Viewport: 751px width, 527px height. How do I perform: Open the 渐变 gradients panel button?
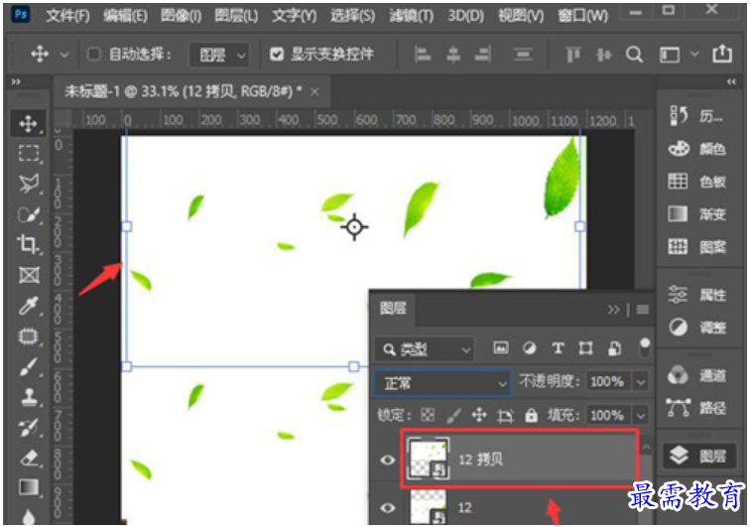(697, 214)
